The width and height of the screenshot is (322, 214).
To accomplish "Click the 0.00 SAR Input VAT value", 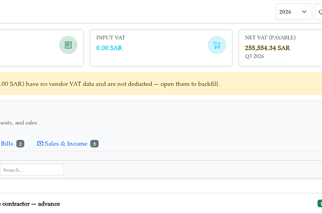I will pos(109,48).
